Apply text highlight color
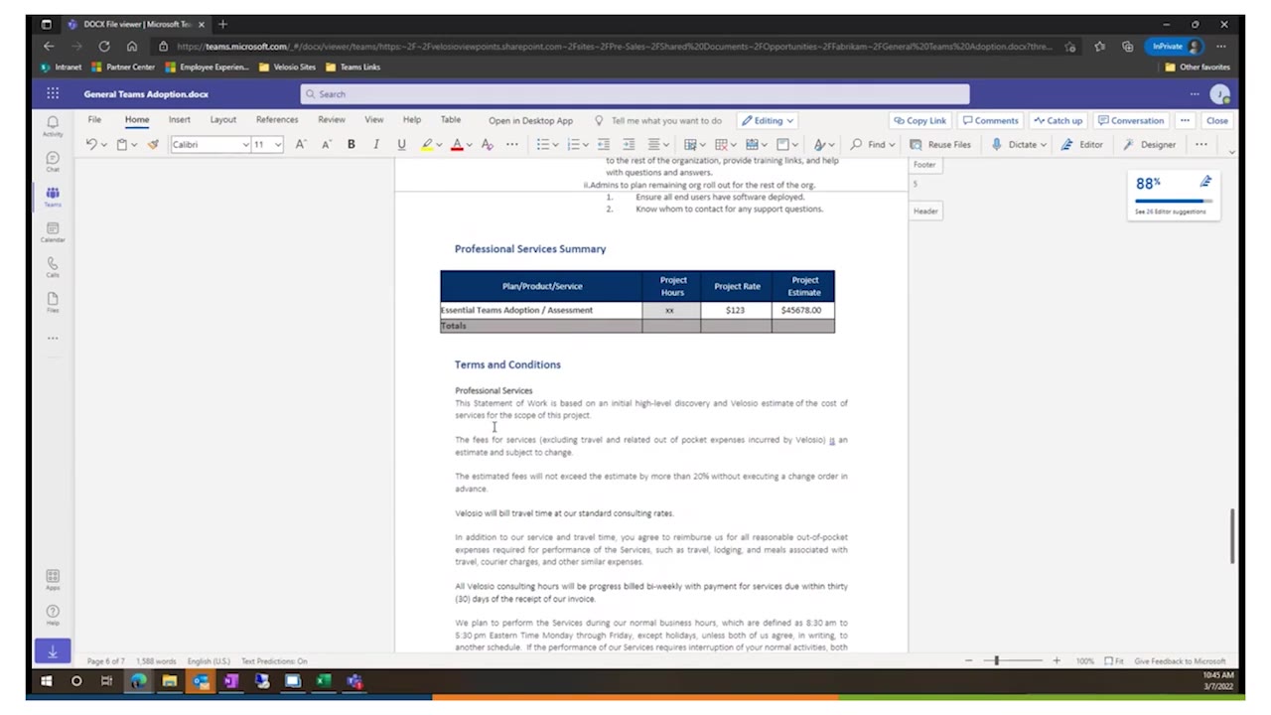 (x=427, y=144)
